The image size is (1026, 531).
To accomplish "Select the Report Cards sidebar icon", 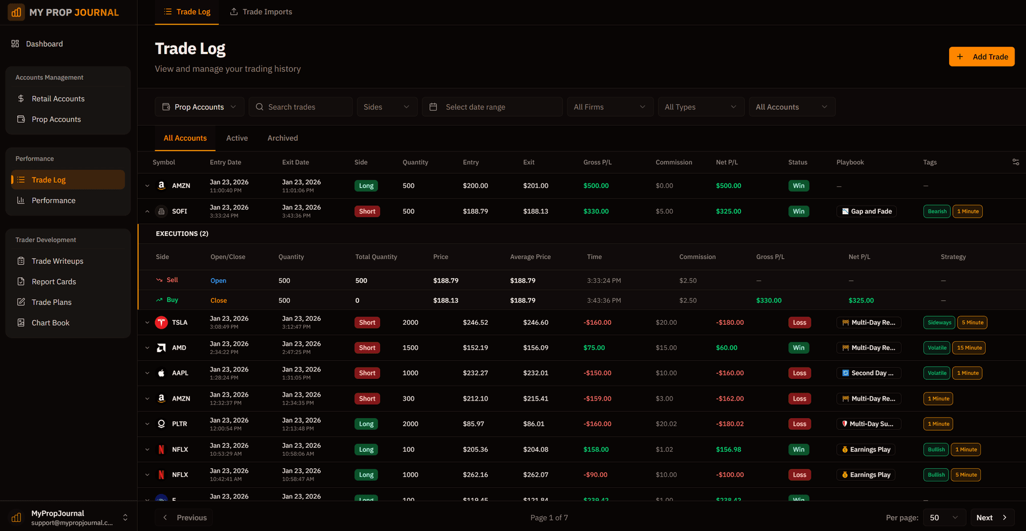I will (21, 281).
